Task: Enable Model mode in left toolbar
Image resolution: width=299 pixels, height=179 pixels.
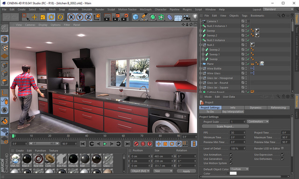Action: pos(4,39)
